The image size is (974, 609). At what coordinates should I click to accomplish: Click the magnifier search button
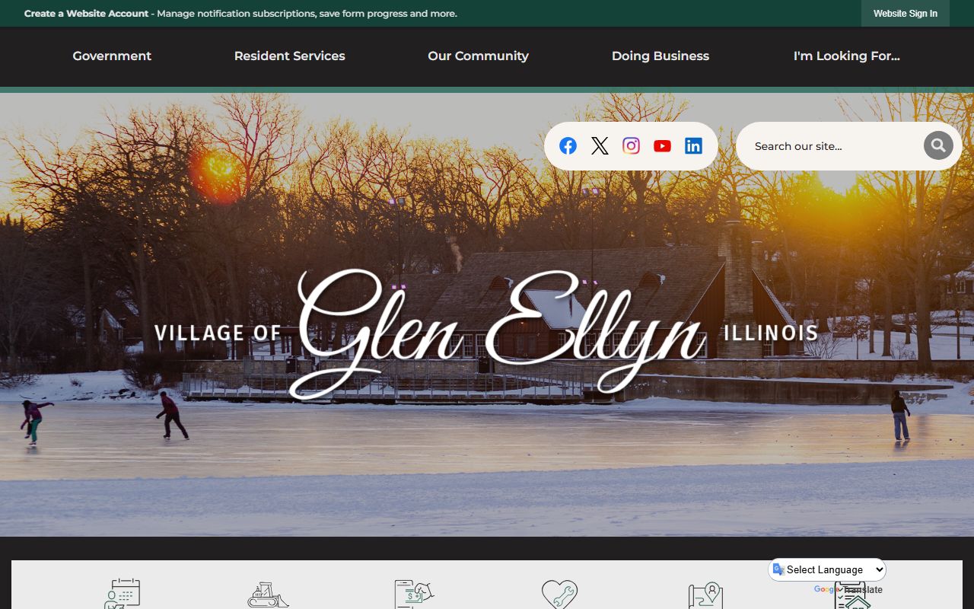938,145
